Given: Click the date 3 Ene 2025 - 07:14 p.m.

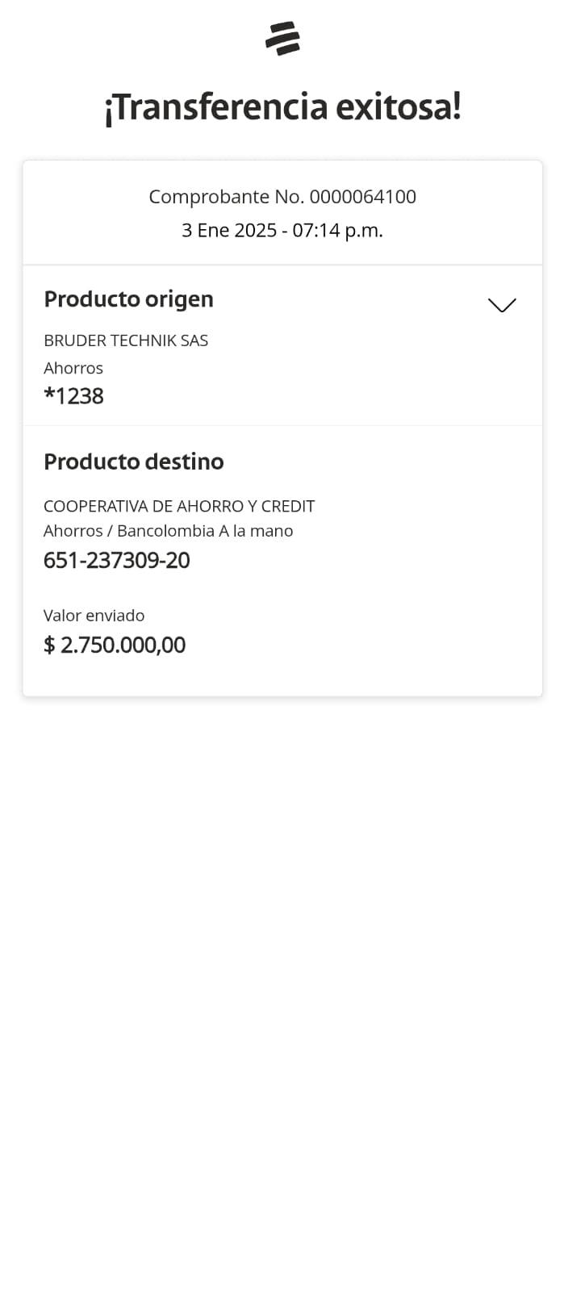Looking at the screenshot, I should (x=282, y=231).
